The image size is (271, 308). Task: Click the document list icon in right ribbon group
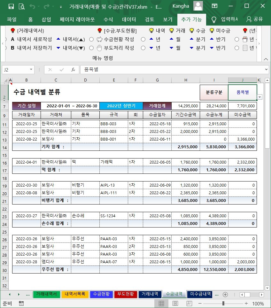pos(245,48)
